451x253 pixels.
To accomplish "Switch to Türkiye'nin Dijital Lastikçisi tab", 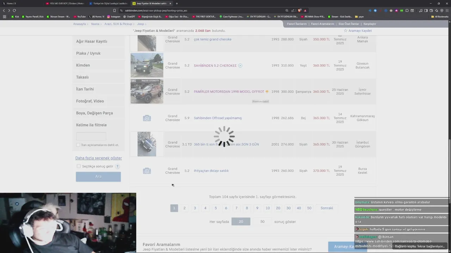I will pos(109,4).
